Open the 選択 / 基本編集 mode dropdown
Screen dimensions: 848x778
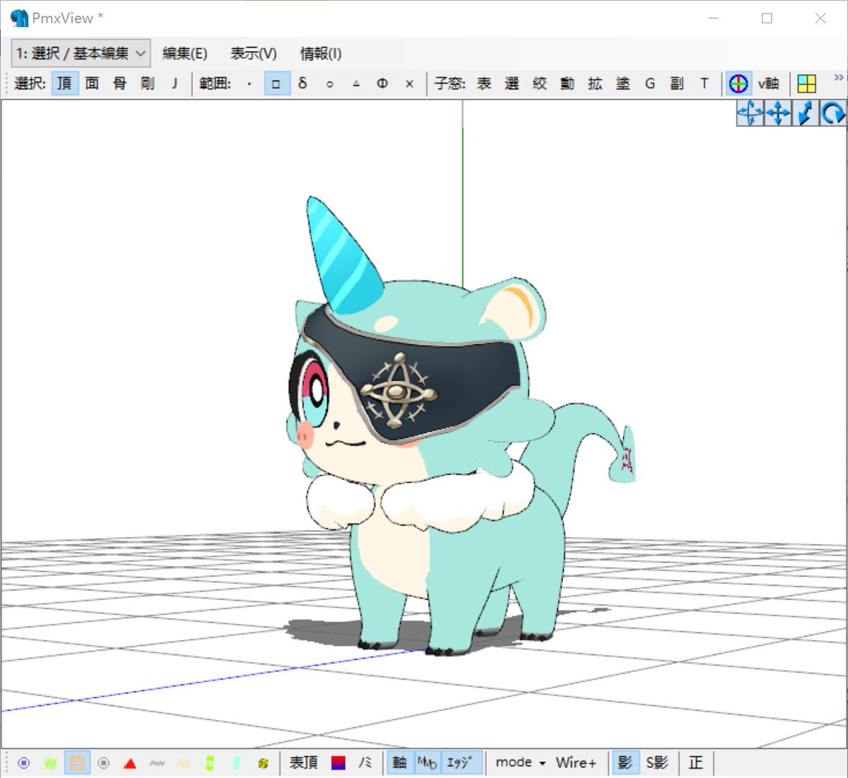[81, 54]
